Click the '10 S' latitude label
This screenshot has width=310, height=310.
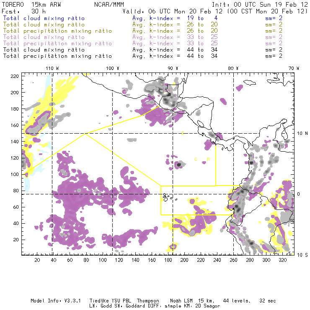click(302, 255)
